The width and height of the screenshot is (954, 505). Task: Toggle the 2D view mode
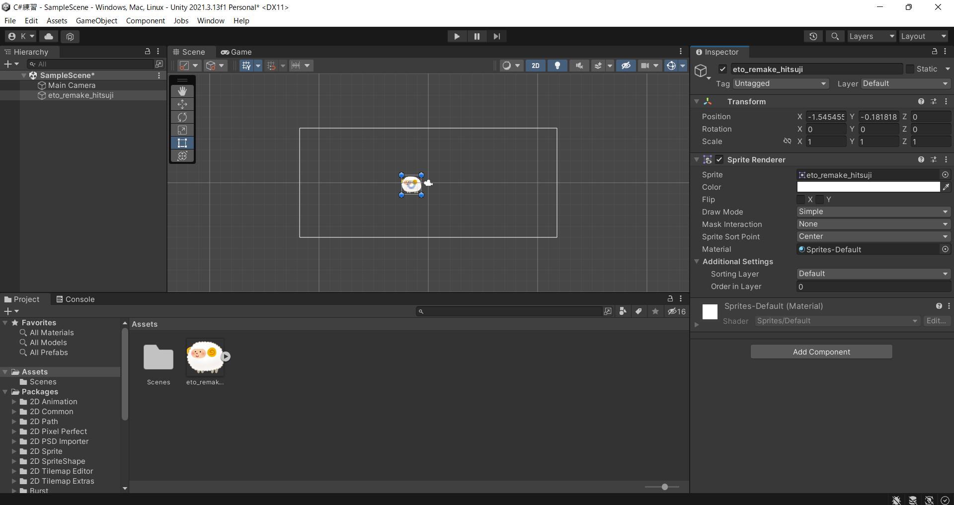(536, 66)
